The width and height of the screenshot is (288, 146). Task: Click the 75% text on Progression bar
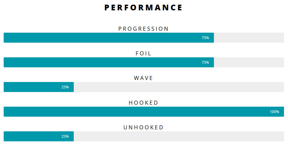tap(205, 38)
